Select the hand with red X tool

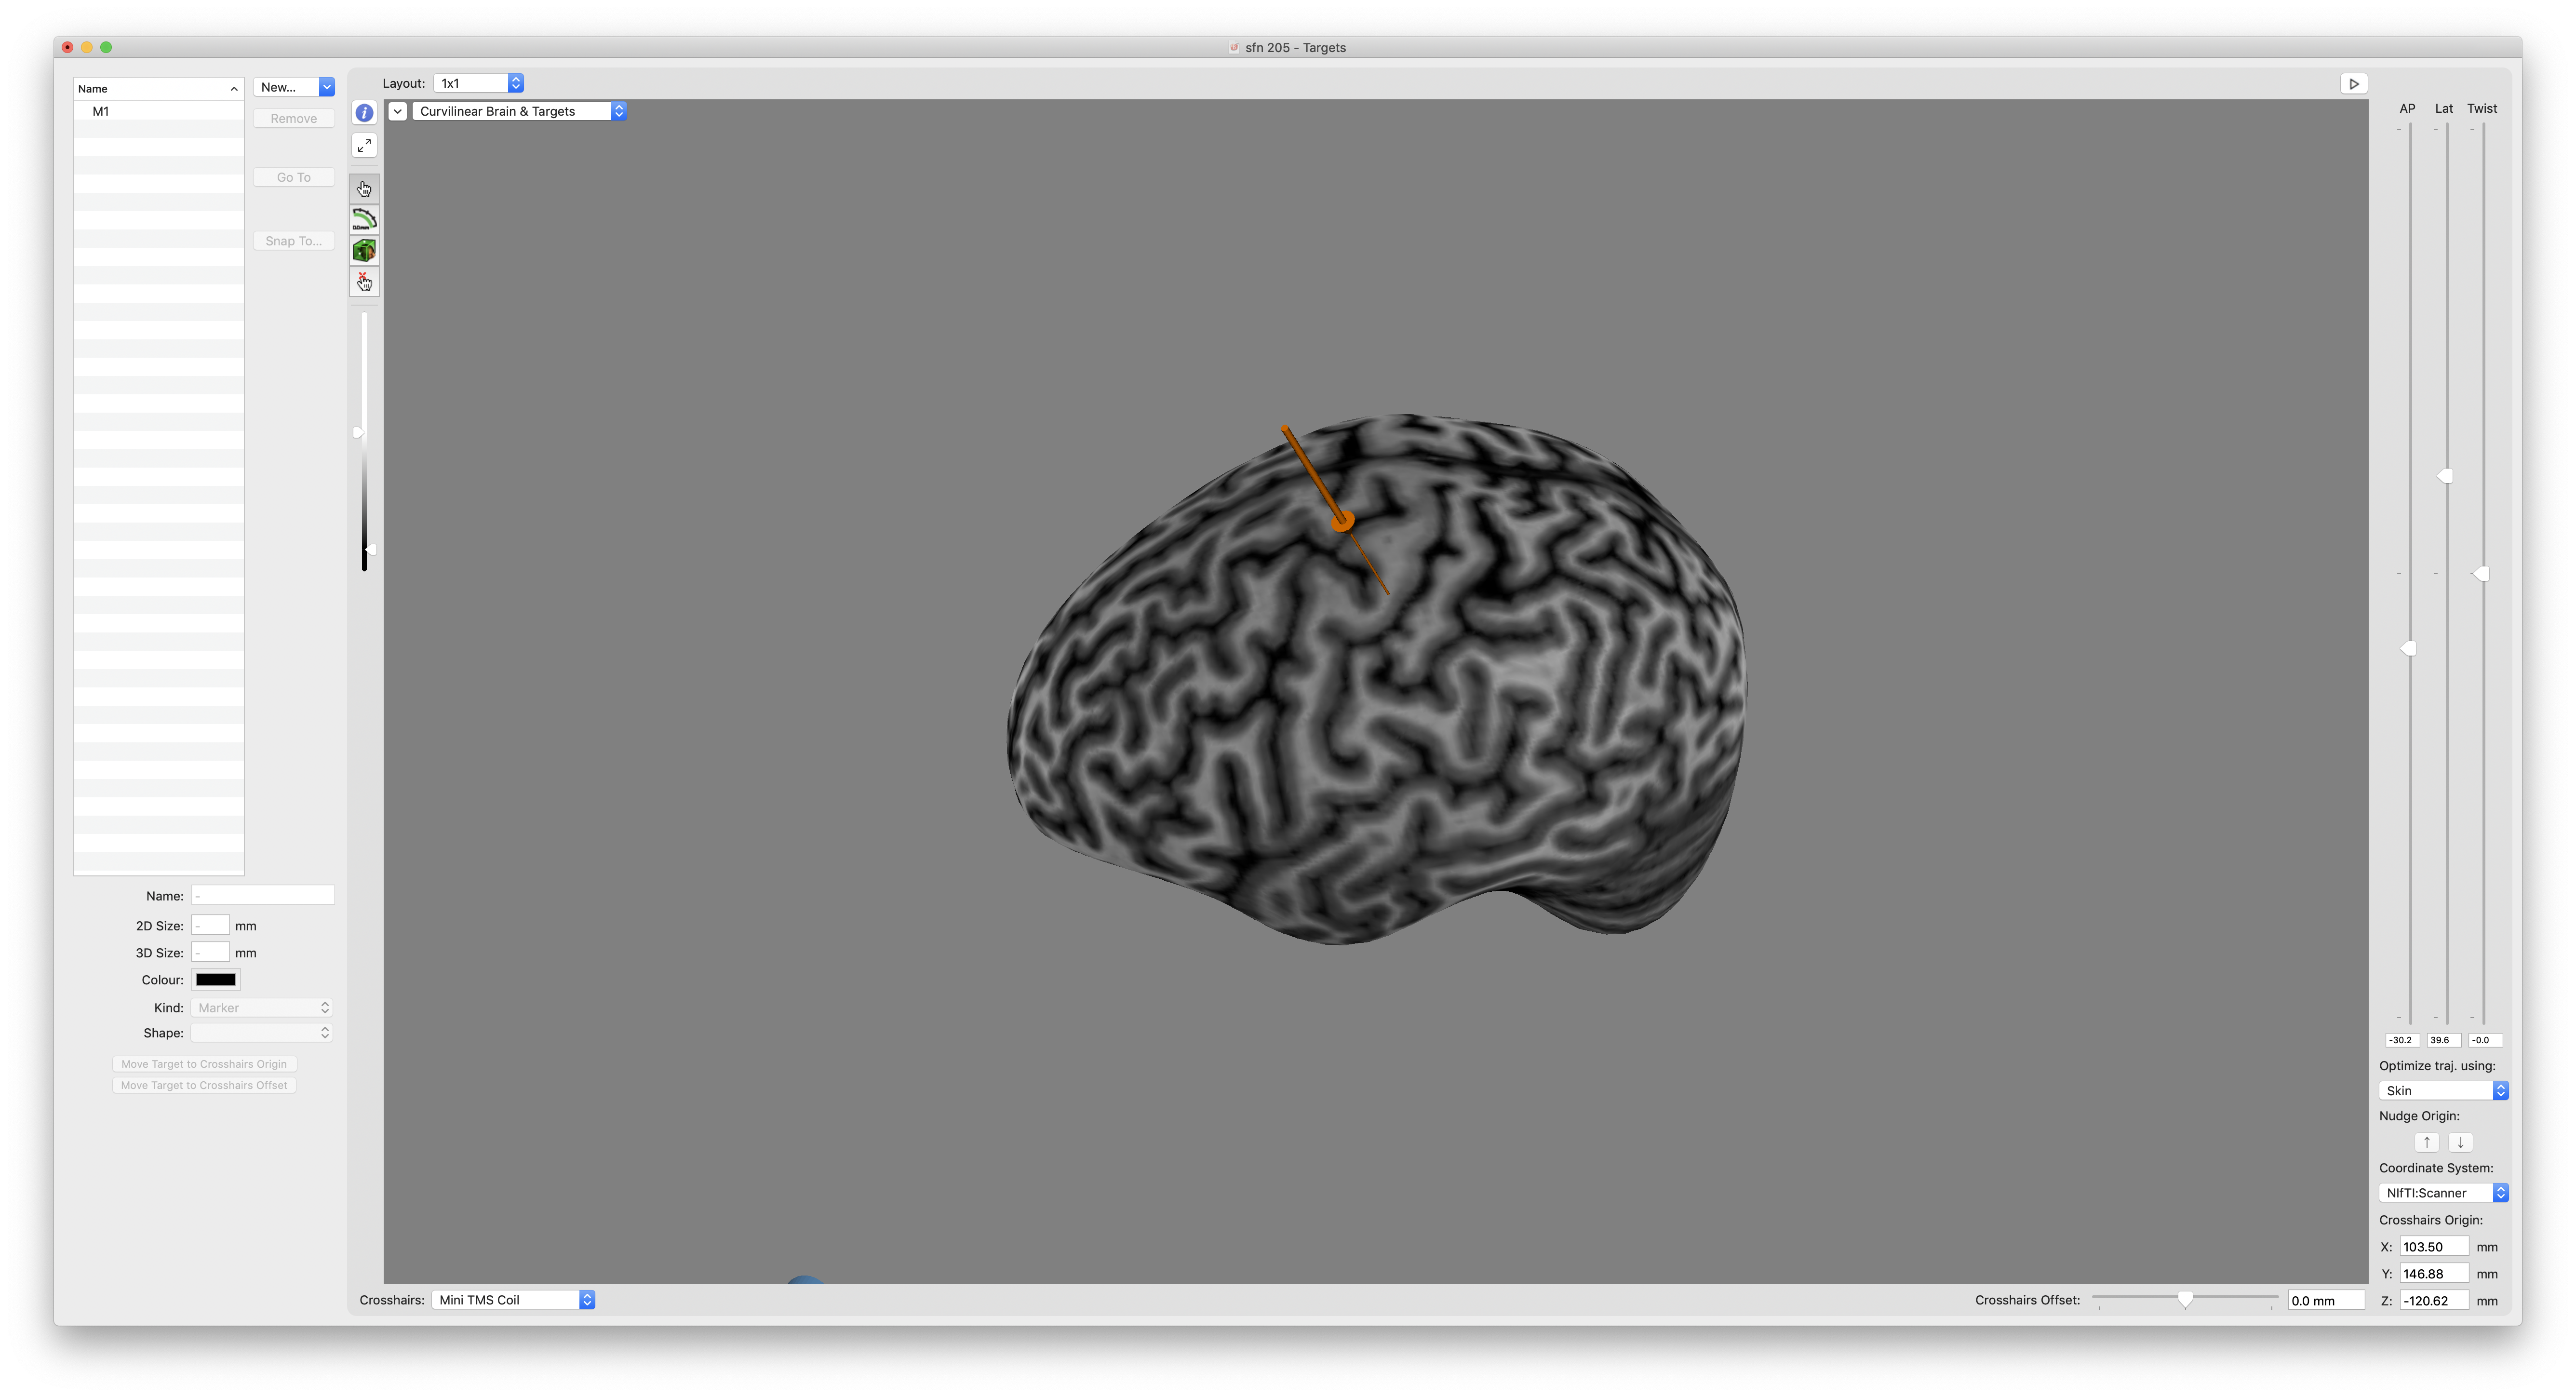coord(364,282)
